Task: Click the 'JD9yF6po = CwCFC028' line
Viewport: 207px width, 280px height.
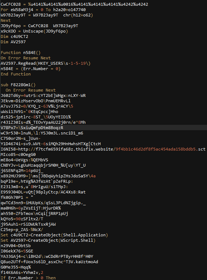Action: click(39, 26)
